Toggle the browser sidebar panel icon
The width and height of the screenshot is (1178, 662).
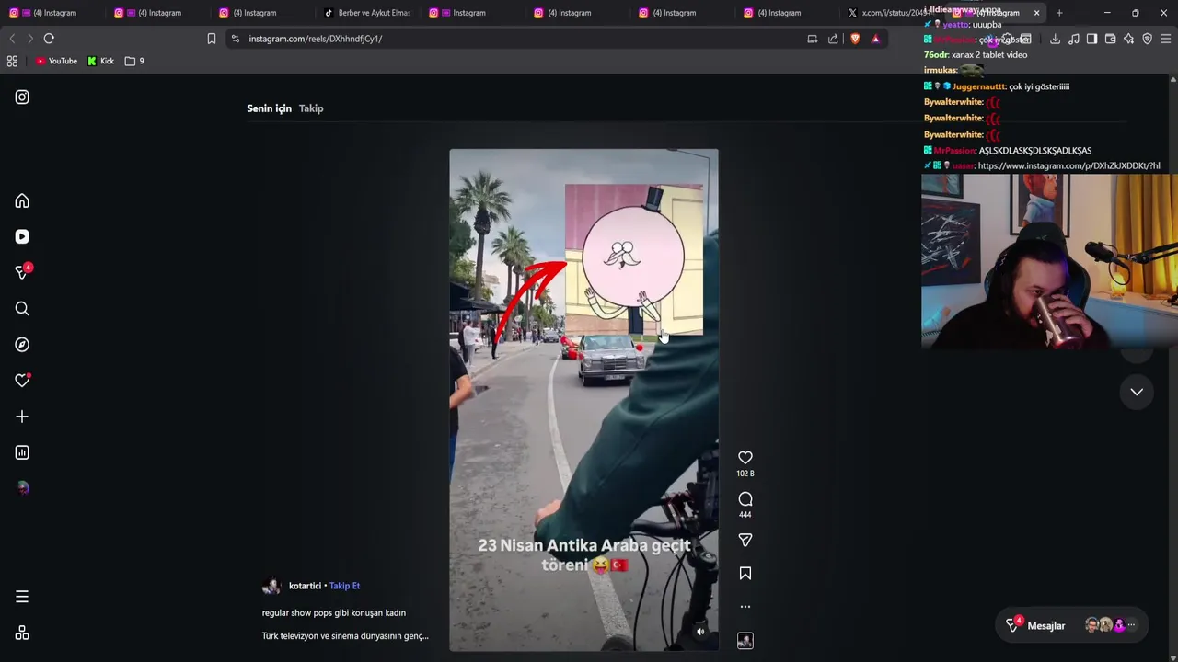[1091, 39]
